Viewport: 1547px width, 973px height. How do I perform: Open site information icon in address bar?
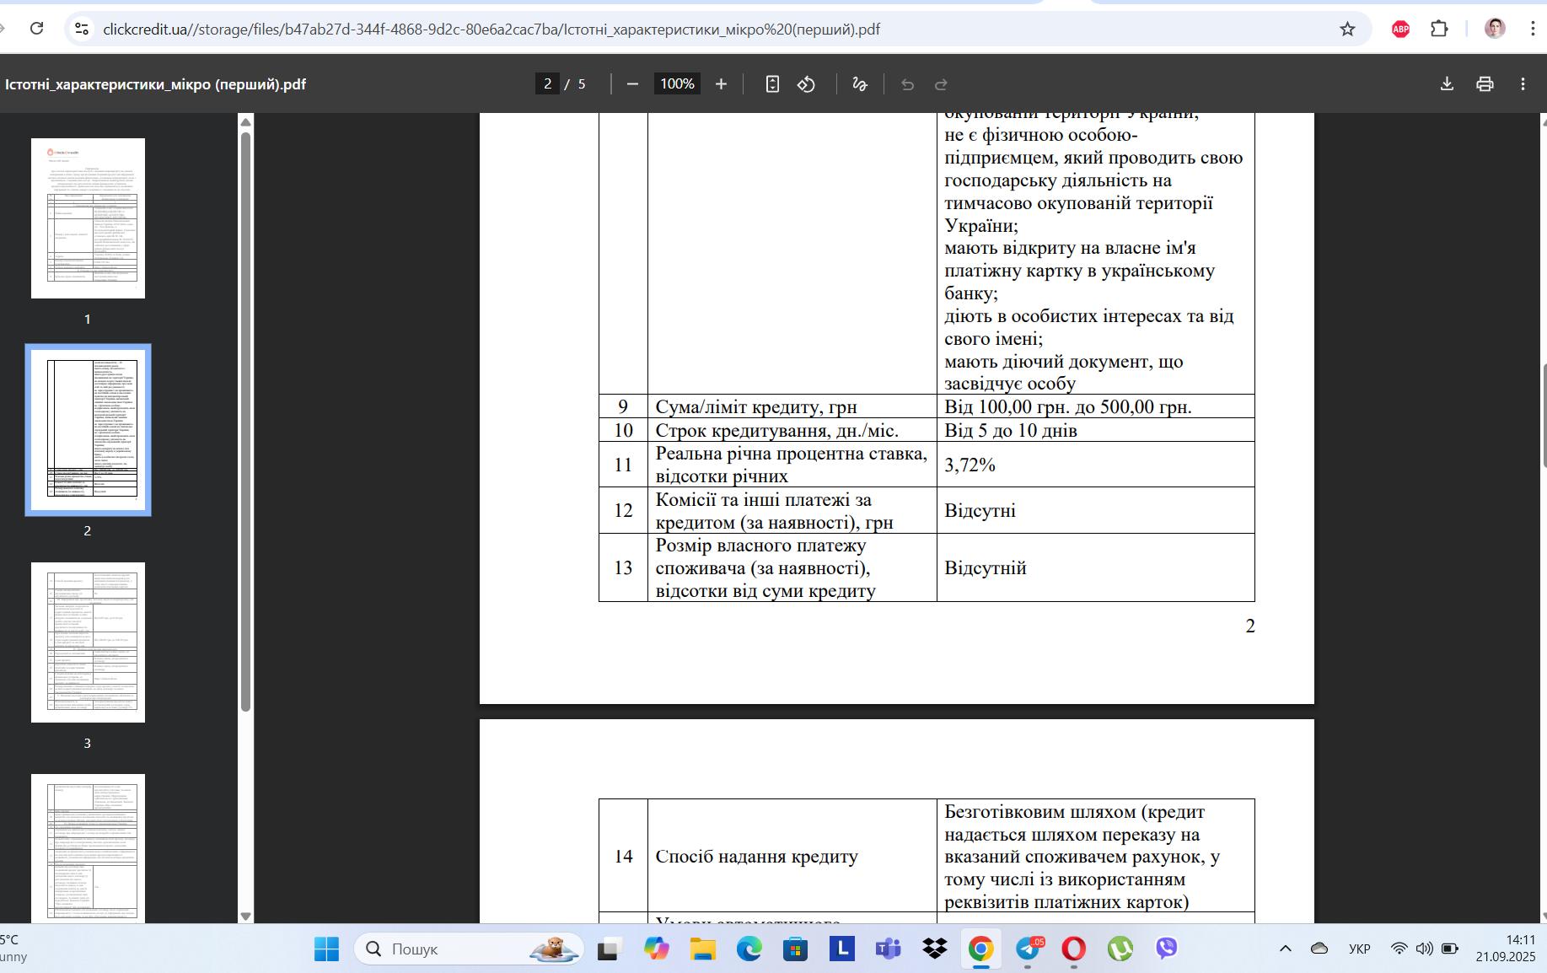[x=81, y=29]
